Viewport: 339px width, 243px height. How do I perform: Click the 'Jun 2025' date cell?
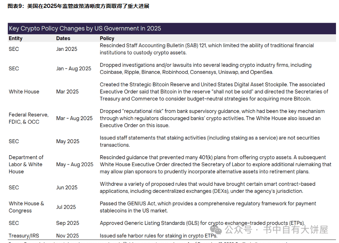click(67, 188)
